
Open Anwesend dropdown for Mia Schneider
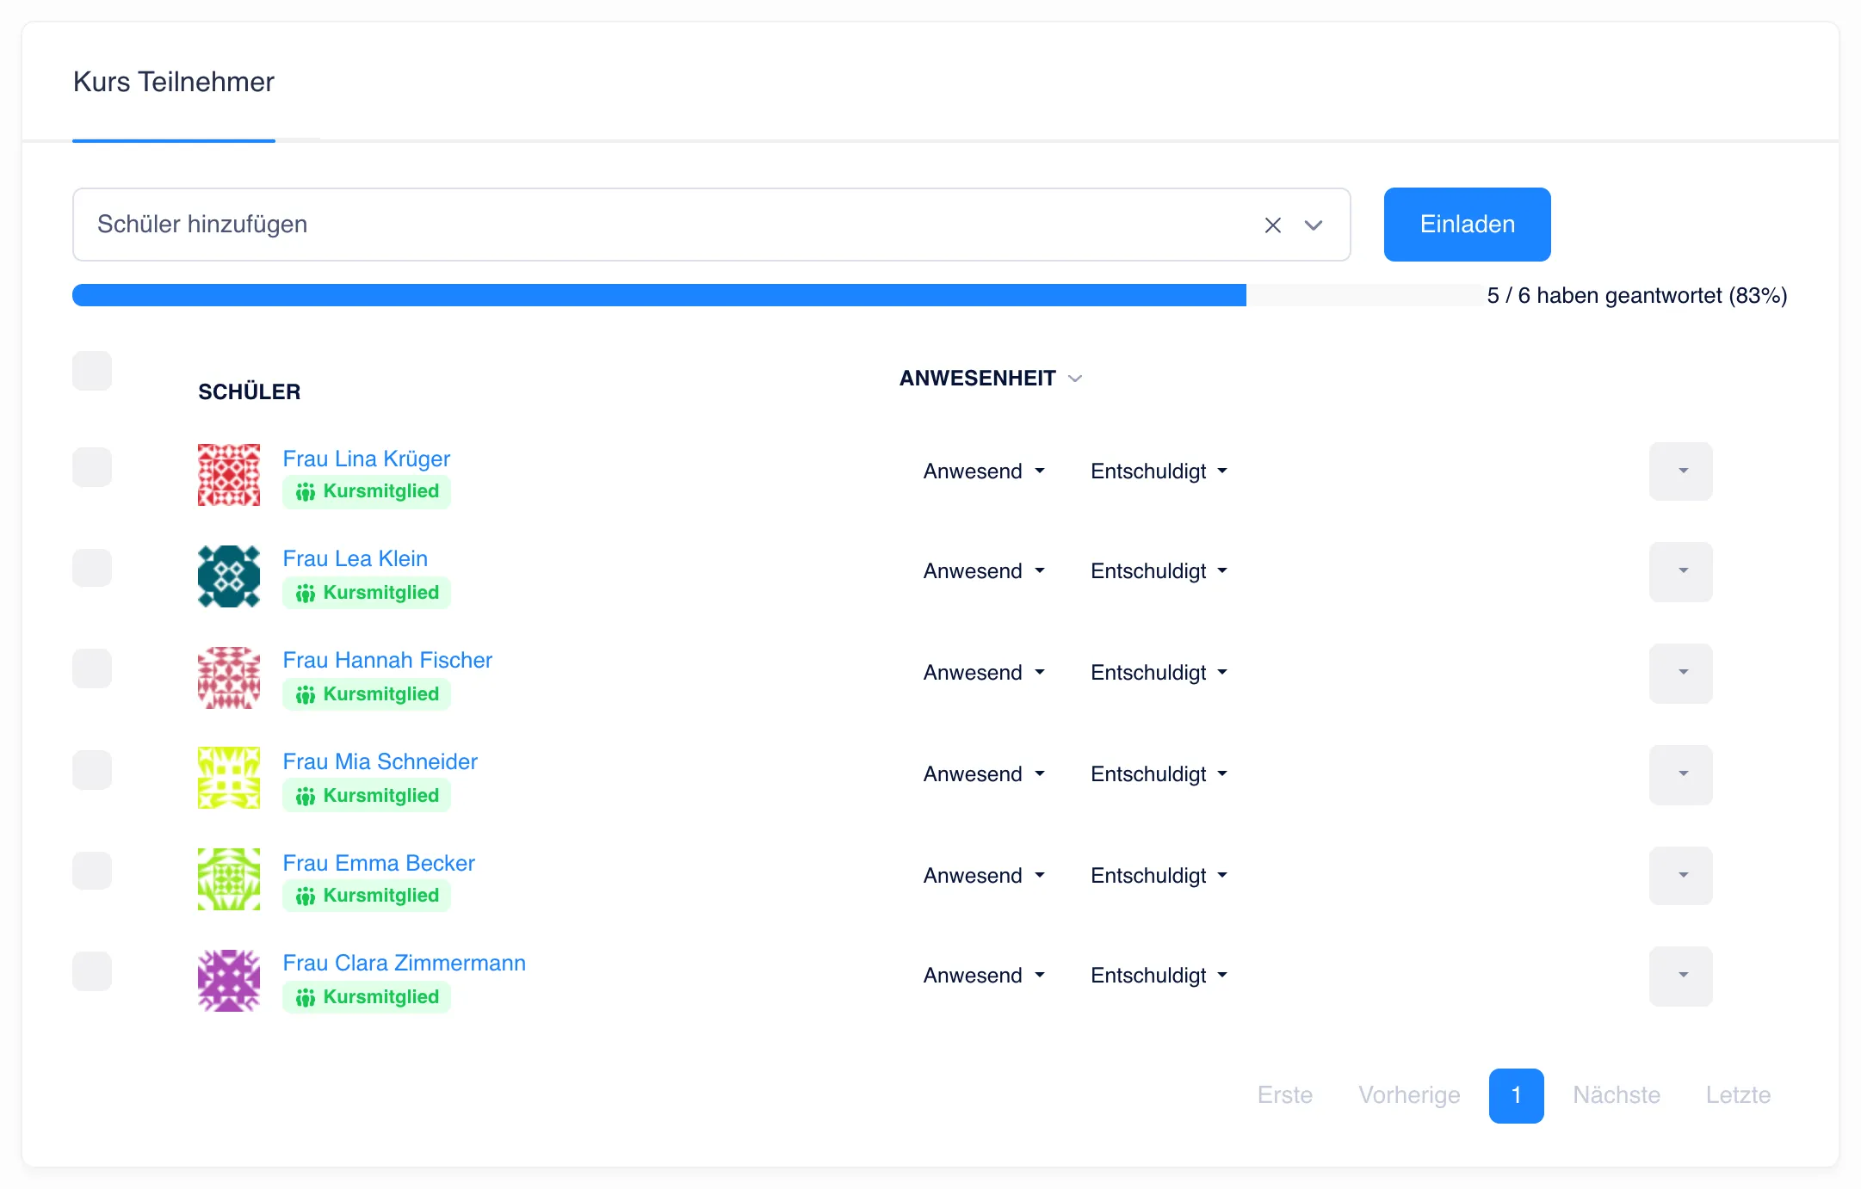click(x=984, y=774)
